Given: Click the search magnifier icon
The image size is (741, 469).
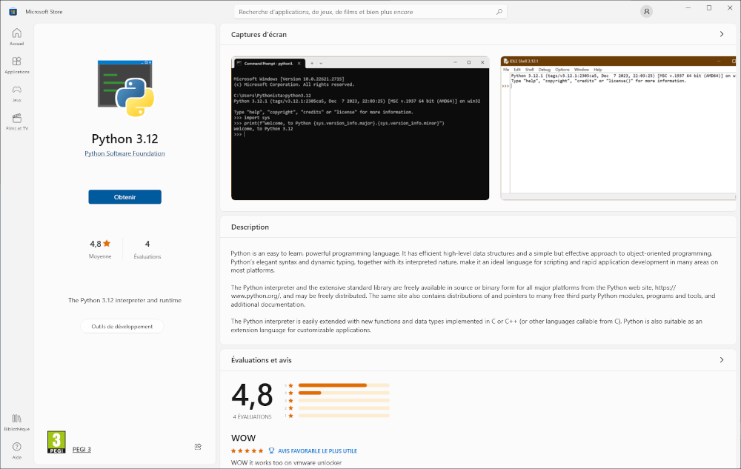Looking at the screenshot, I should pos(500,11).
